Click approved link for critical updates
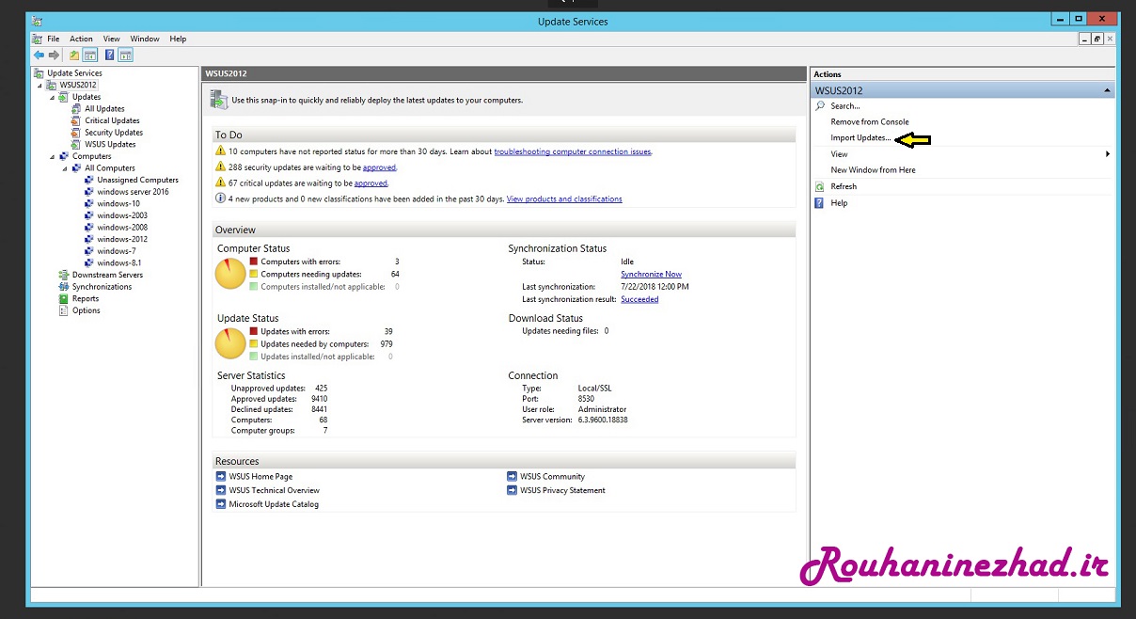Screen dimensions: 1136x619 (371, 183)
